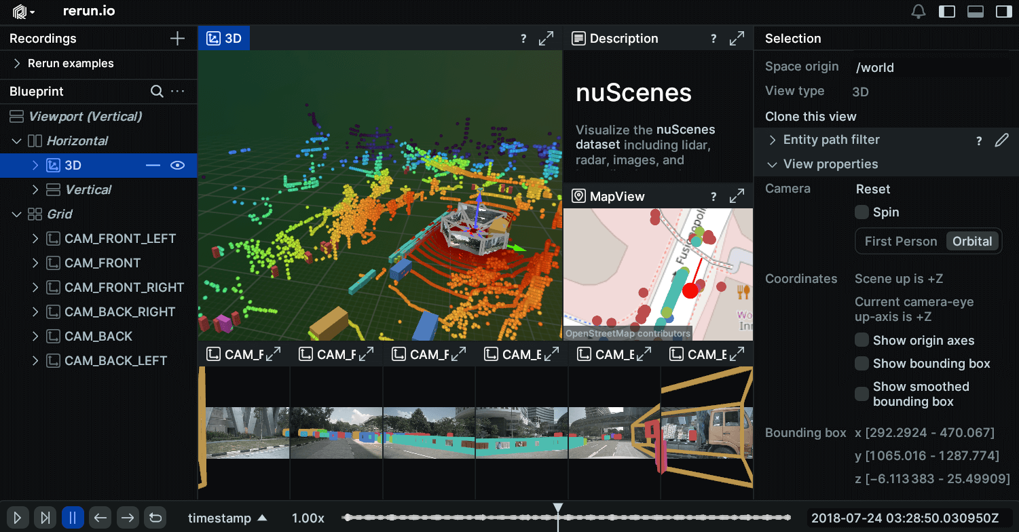Hide the 3D view using eye icon
The height and width of the screenshot is (532, 1019).
click(x=178, y=165)
